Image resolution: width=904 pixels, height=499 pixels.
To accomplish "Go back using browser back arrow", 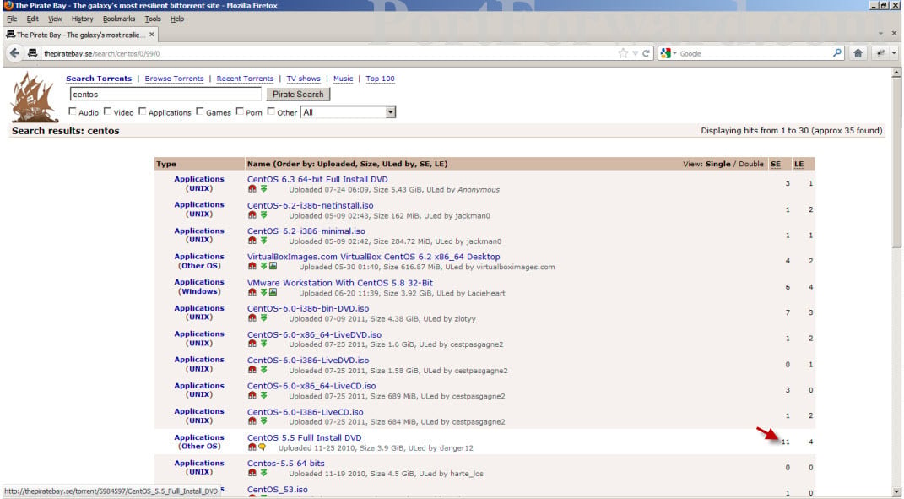I will pyautogui.click(x=14, y=53).
